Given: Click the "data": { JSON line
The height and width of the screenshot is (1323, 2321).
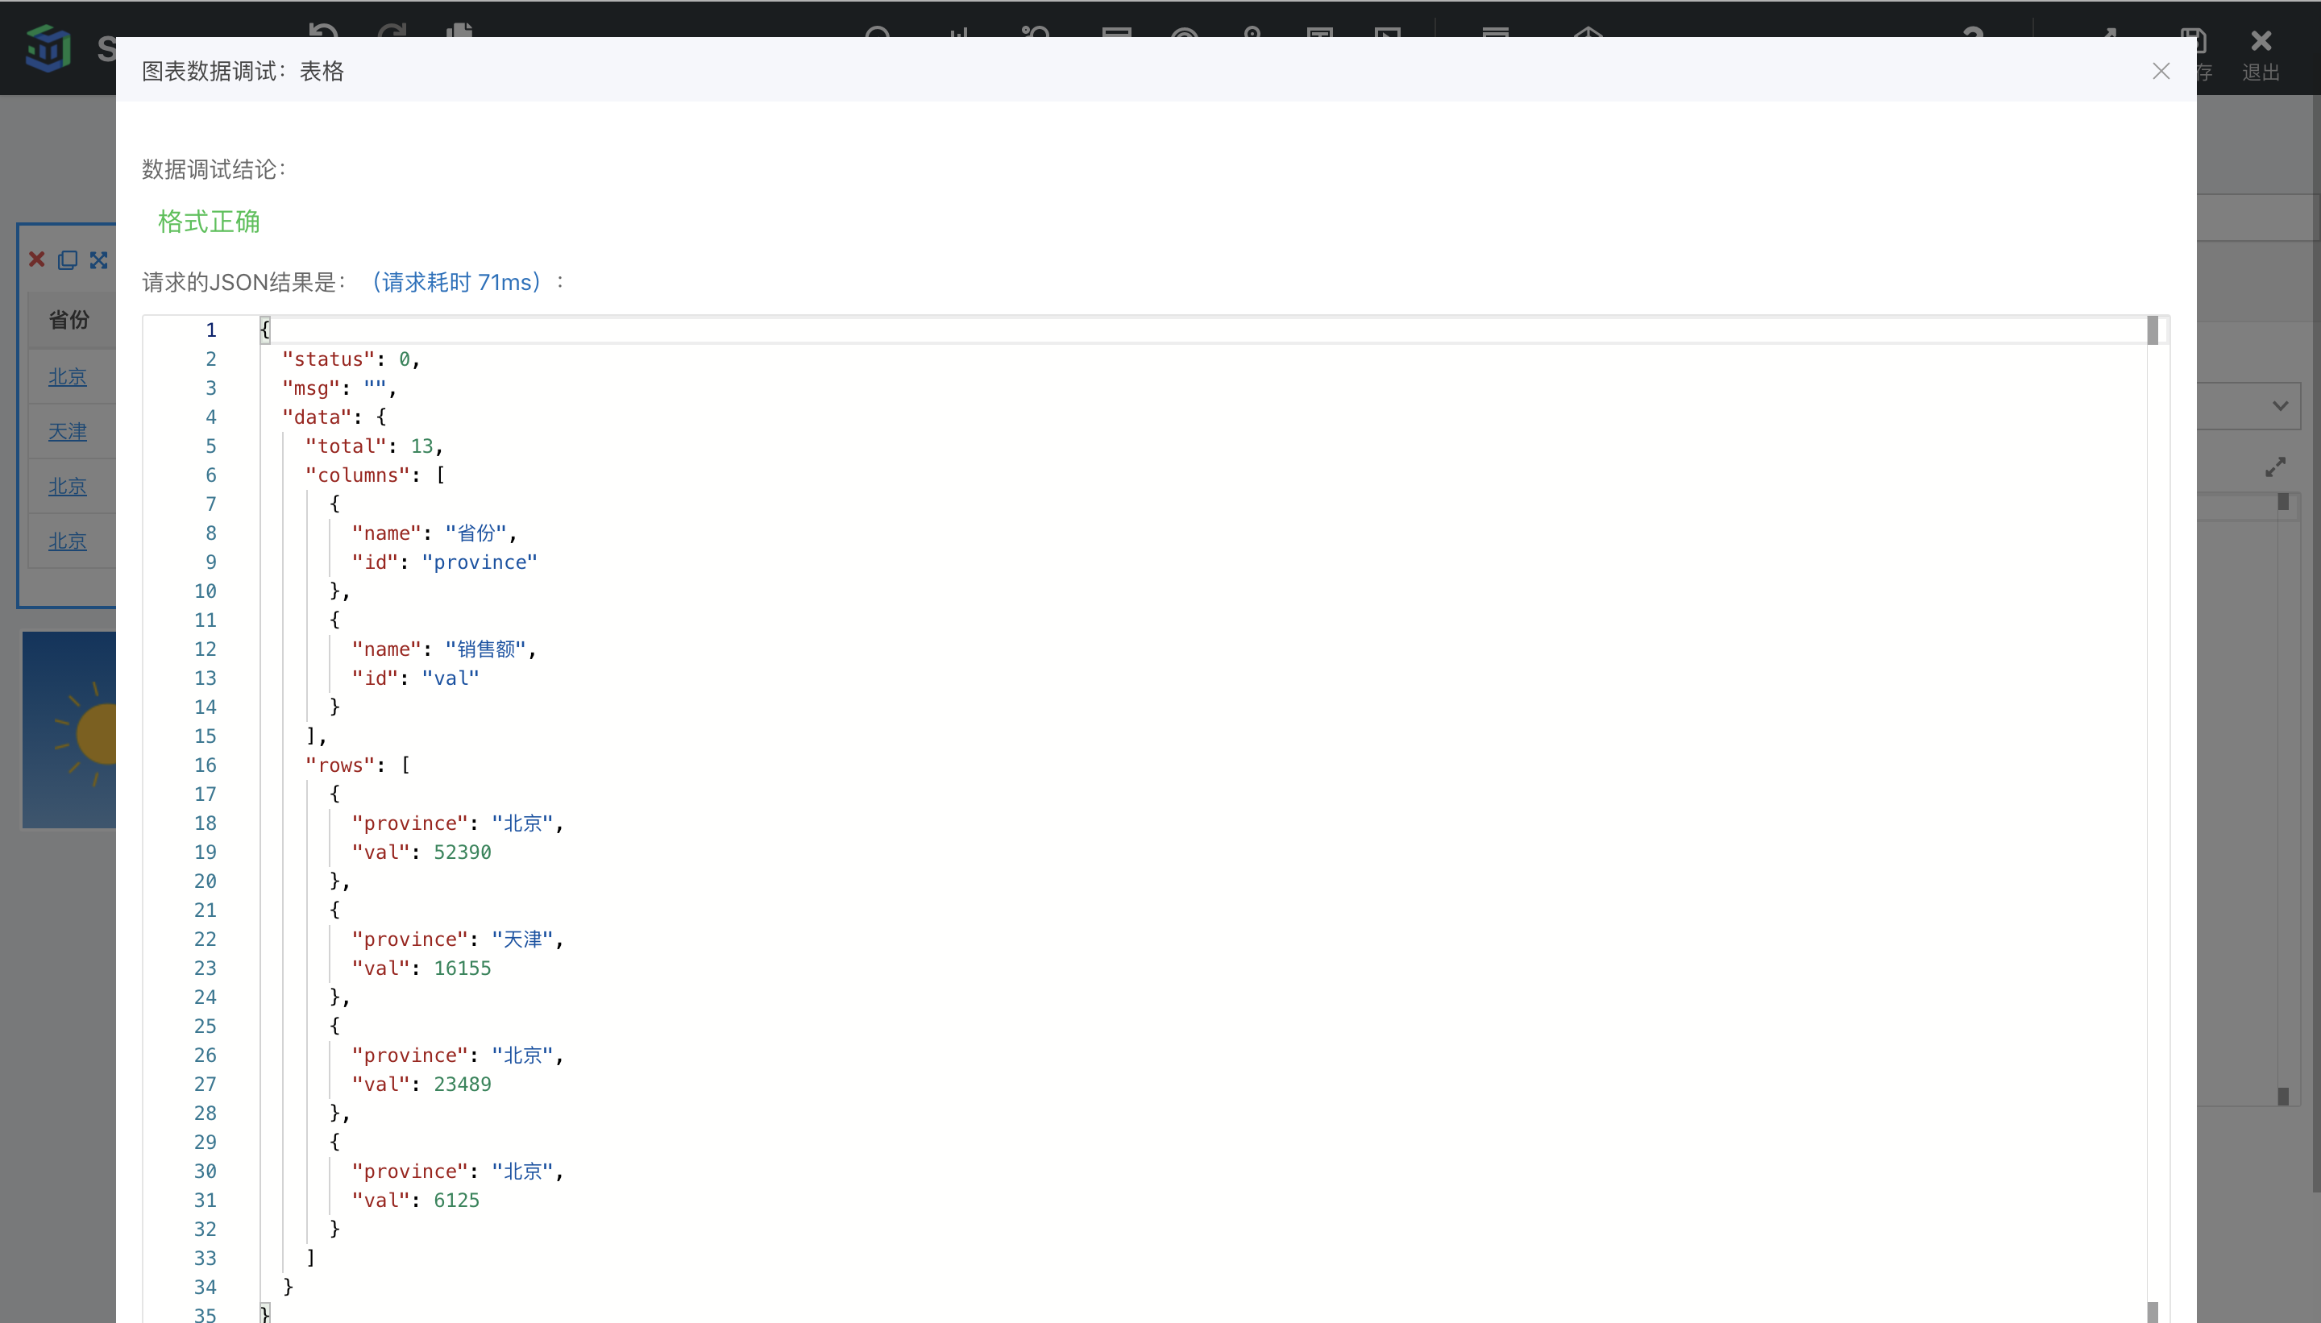Looking at the screenshot, I should click(334, 417).
